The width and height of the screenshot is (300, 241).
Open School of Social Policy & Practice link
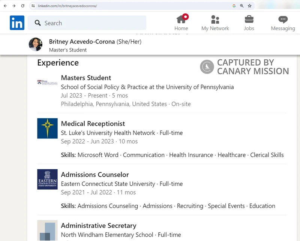147,87
